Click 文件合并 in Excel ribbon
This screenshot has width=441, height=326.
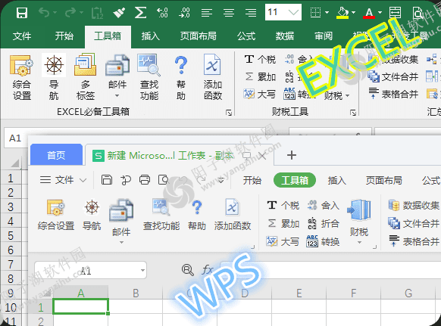(393, 76)
